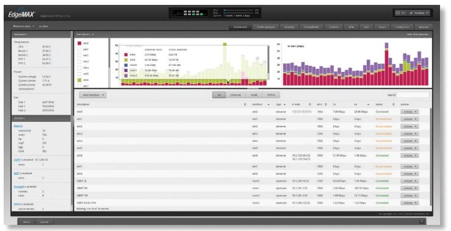Switch to the Users tab
Viewport: 451px width, 231px height.
click(382, 27)
